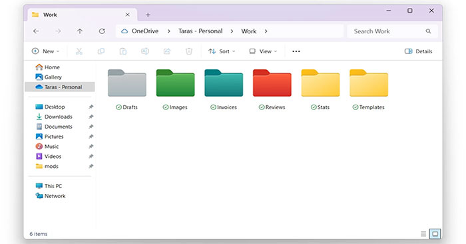The image size is (466, 244).
Task: Click the Invoices folder name label
Action: [227, 107]
